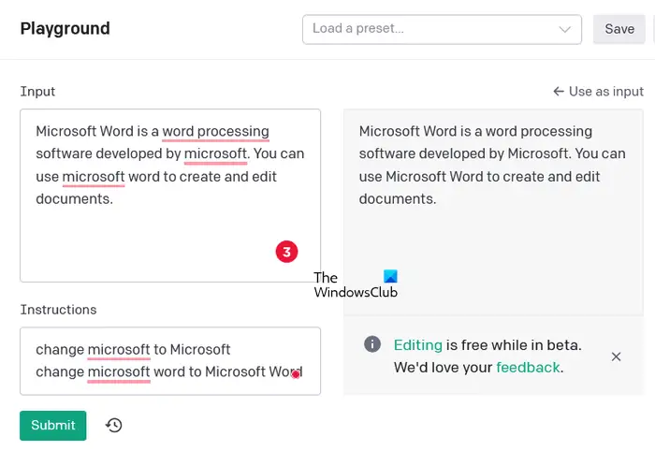Click the left arrow icon beside Use as input
This screenshot has width=655, height=451.
(x=559, y=91)
